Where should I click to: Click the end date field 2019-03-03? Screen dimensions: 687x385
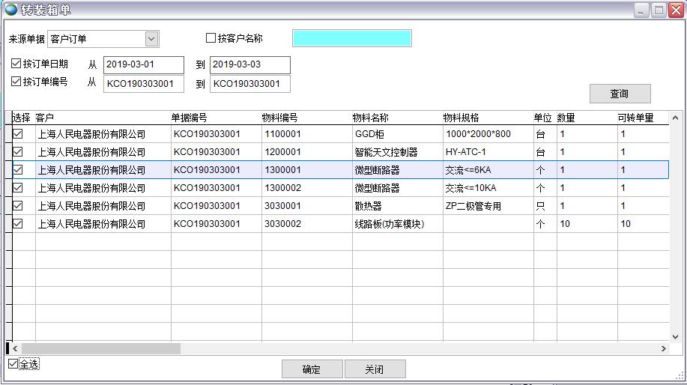coord(249,65)
